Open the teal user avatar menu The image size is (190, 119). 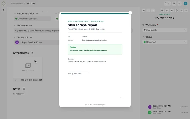click(x=185, y=4)
